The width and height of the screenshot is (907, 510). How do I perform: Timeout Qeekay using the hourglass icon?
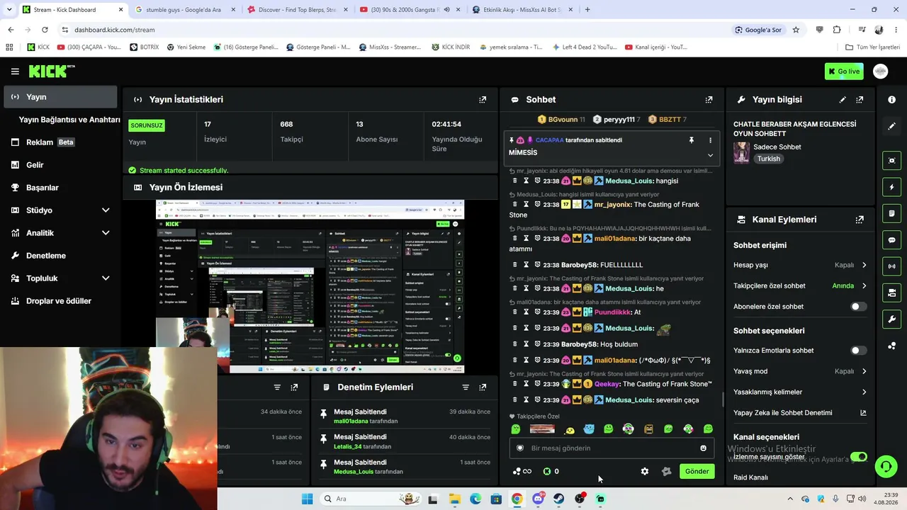tap(526, 384)
